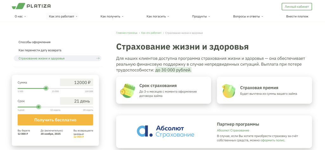Image resolution: width=325 pixels, height=150 pixels.
Task: Click the wallet icon in Страховая премия card
Action: click(x=229, y=91)
